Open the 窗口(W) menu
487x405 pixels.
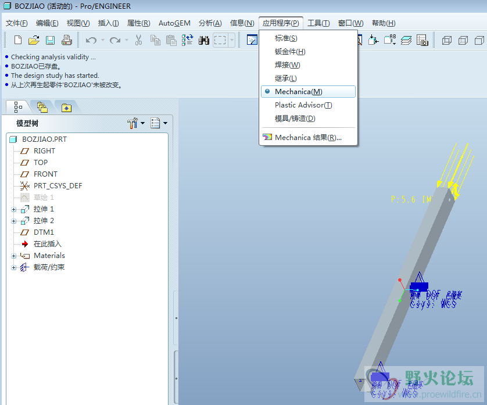pos(350,23)
